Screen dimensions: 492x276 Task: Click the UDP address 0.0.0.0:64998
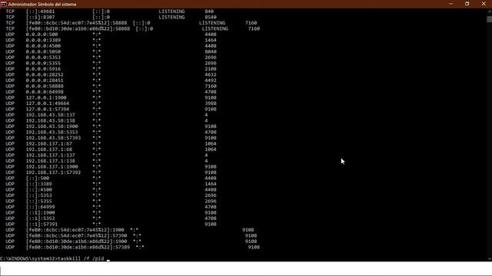tap(45, 92)
